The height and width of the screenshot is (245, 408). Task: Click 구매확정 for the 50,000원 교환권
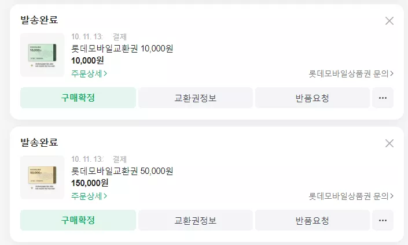(78, 220)
